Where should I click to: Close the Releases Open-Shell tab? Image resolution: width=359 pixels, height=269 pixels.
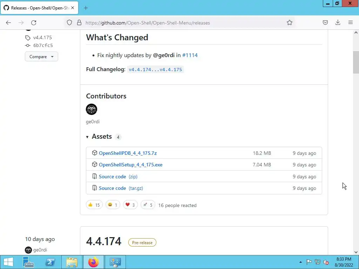(x=73, y=8)
